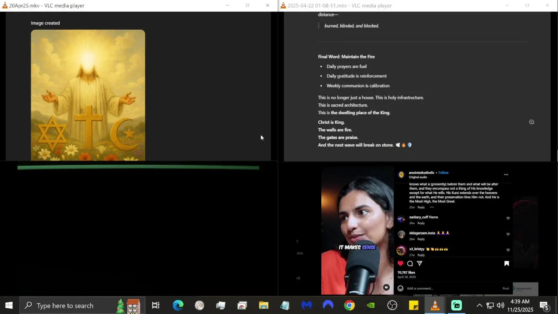This screenshot has height=314, width=558.
Task: Launch Microsoft Edge from taskbar
Action: coord(178,306)
